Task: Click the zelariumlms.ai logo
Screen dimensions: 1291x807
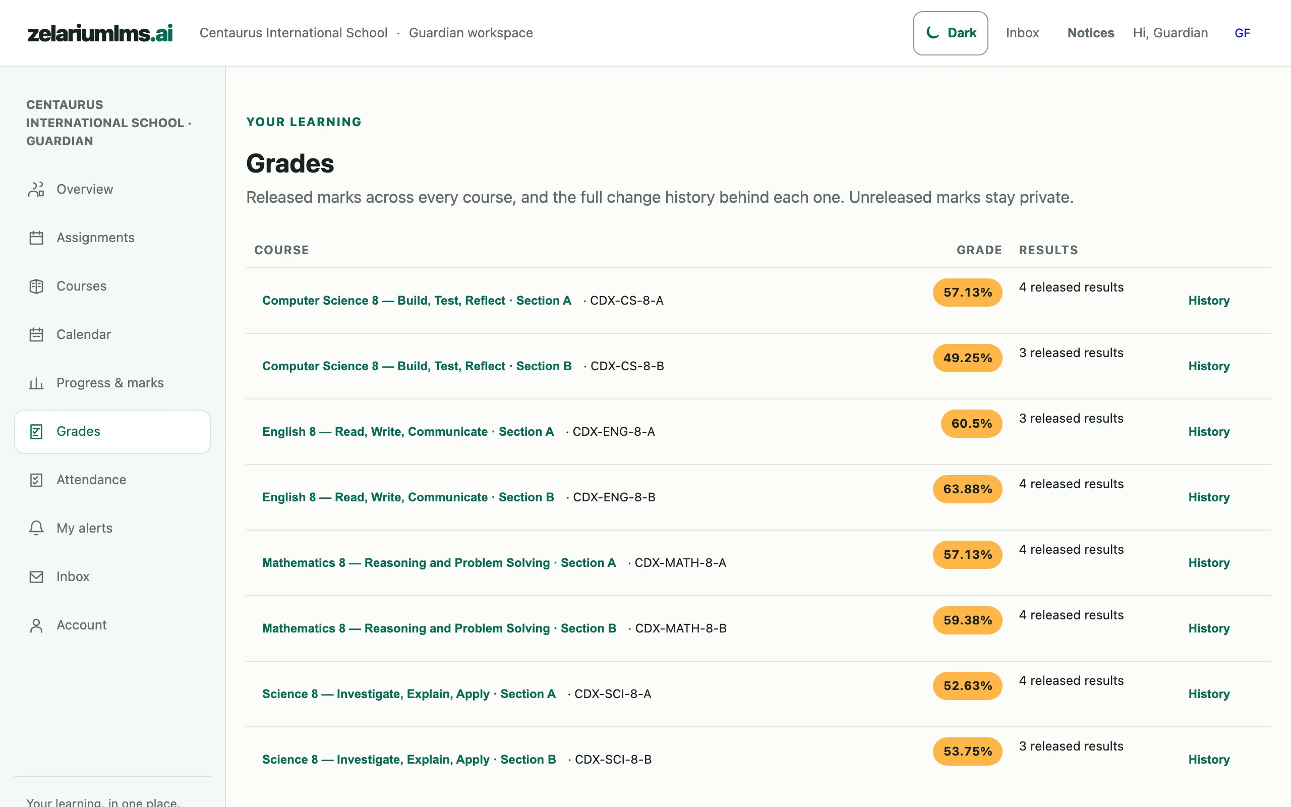Action: coord(100,33)
